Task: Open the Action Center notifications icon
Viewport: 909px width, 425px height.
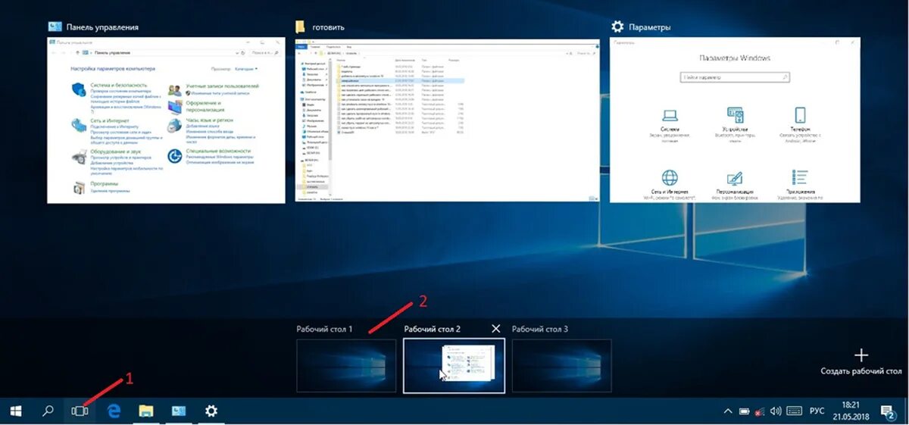Action: (x=887, y=411)
